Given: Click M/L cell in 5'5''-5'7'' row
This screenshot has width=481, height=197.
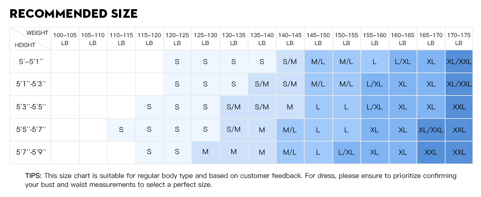Looking at the screenshot, I should 290,130.
